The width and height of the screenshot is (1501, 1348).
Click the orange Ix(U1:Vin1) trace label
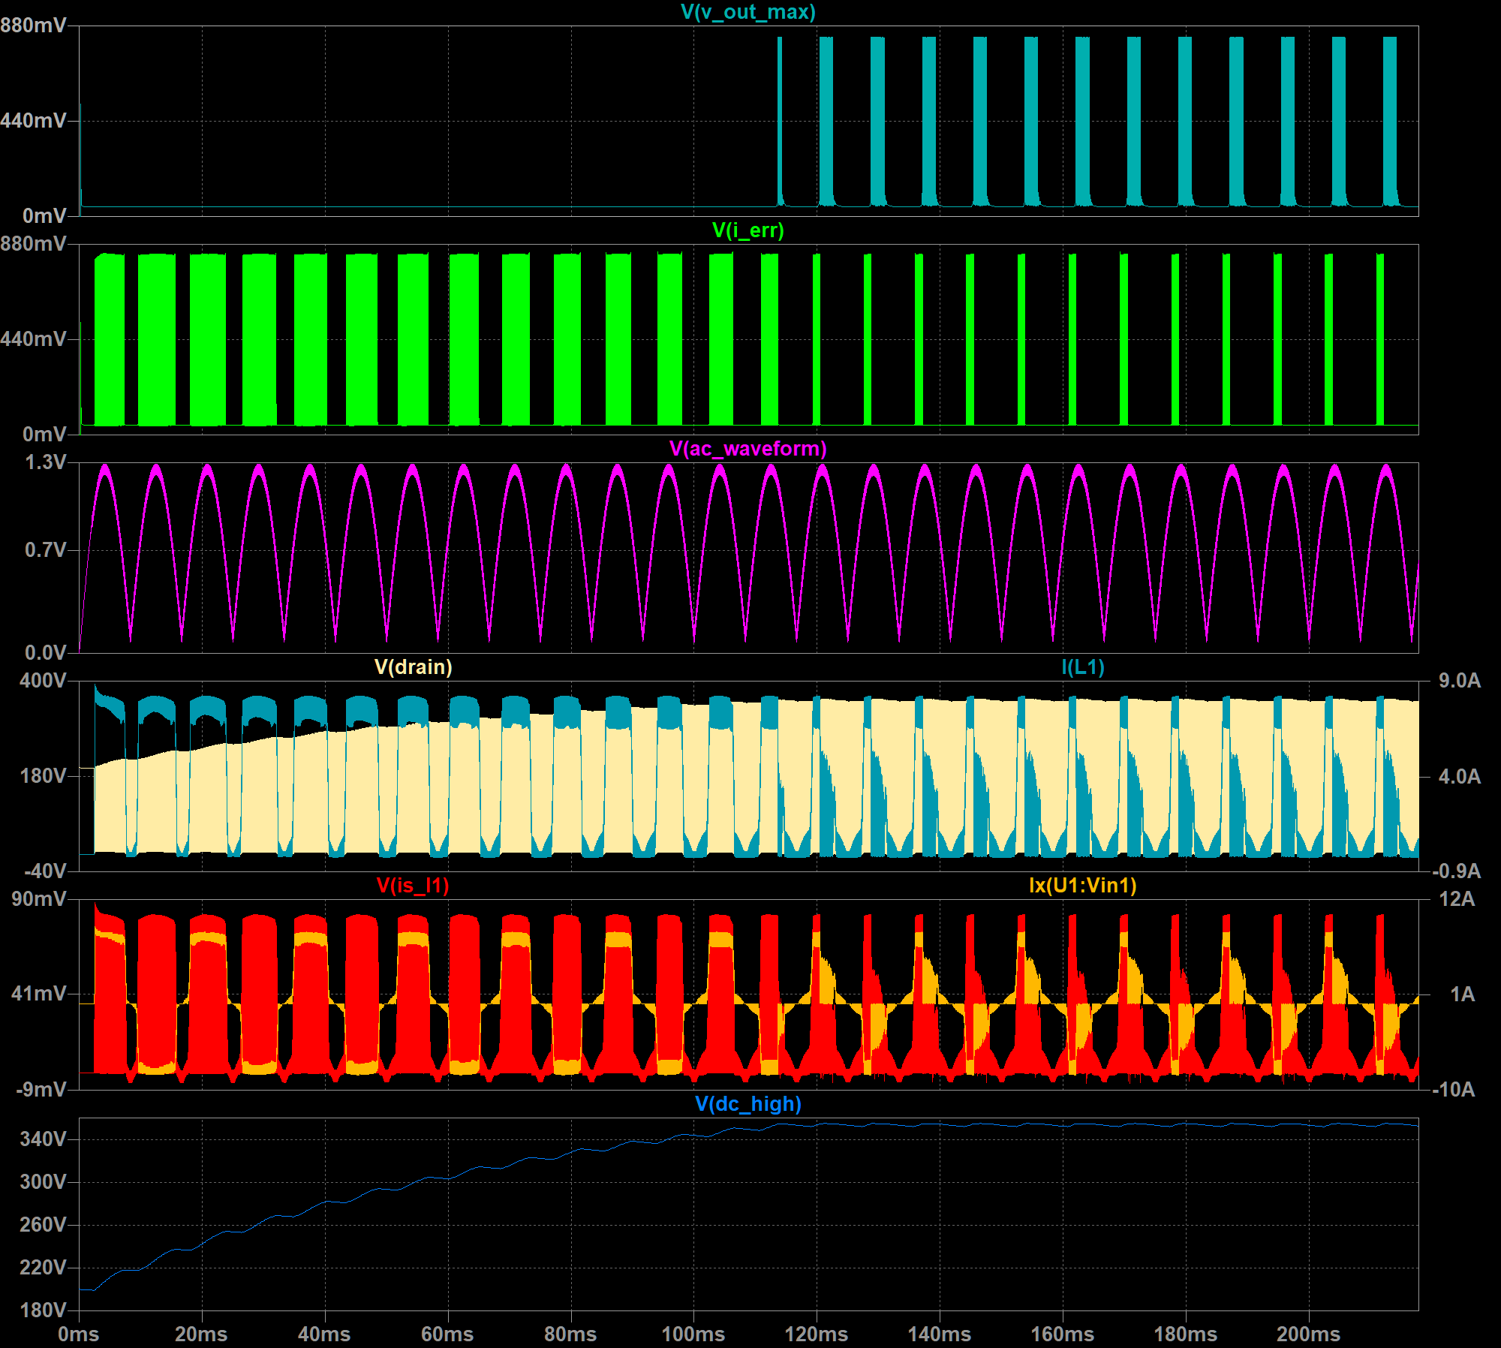pyautogui.click(x=1082, y=886)
